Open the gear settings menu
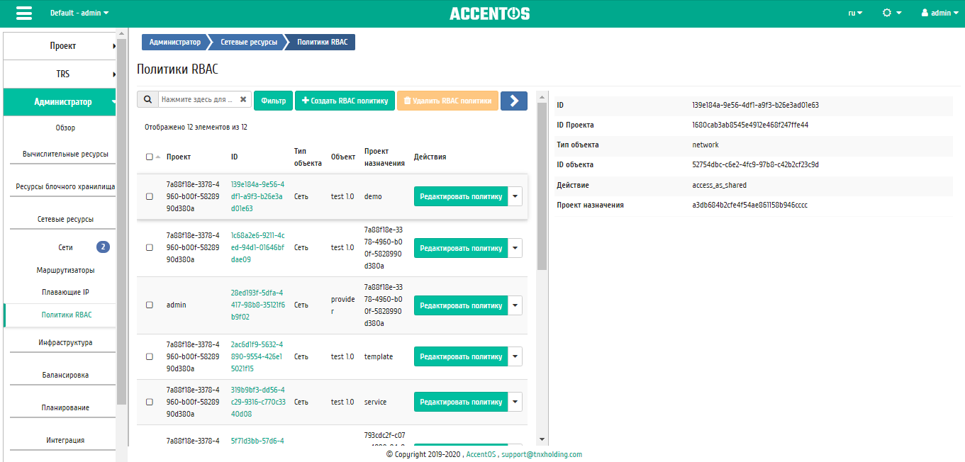 (x=892, y=13)
